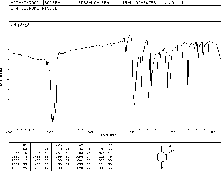Viewport: 221px width, 171px height.
Task: Select transmittance 79 beside 722
Action: click(x=110, y=156)
